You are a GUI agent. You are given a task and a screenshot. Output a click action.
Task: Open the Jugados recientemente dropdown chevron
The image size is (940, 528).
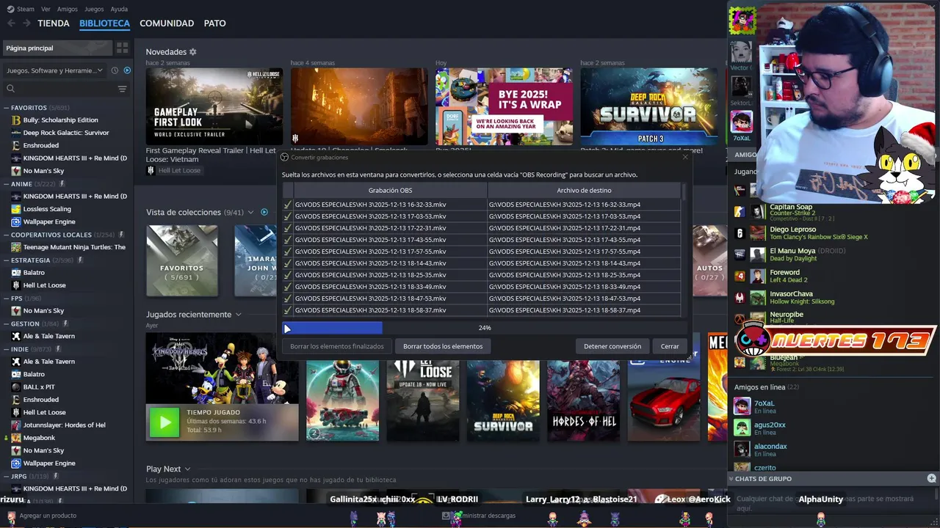(x=238, y=315)
